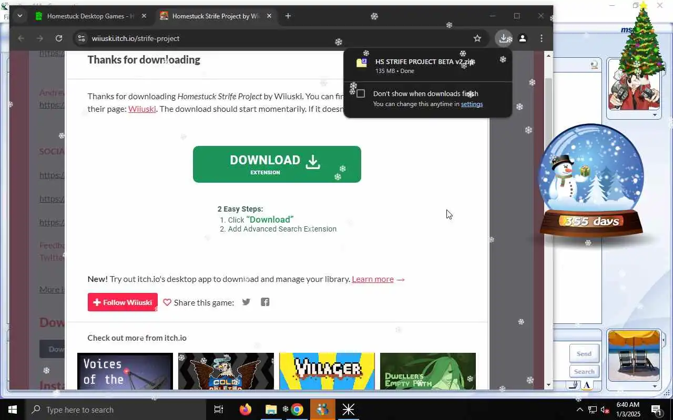
Task: Click the zip file icon in downloads popup
Action: [x=362, y=63]
